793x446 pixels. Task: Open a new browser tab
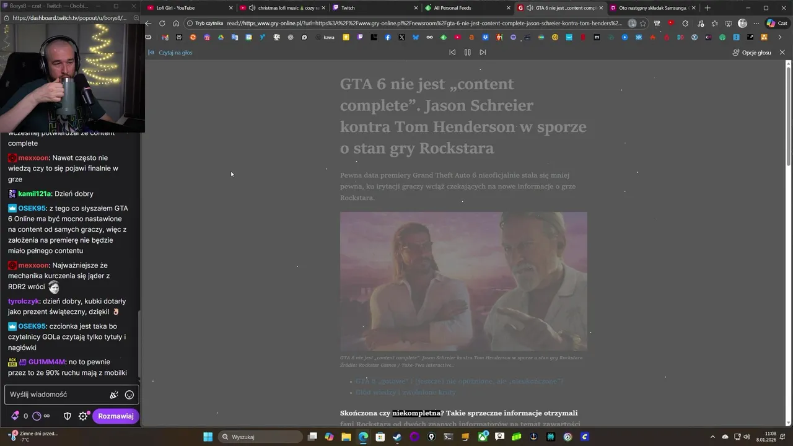coord(708,8)
